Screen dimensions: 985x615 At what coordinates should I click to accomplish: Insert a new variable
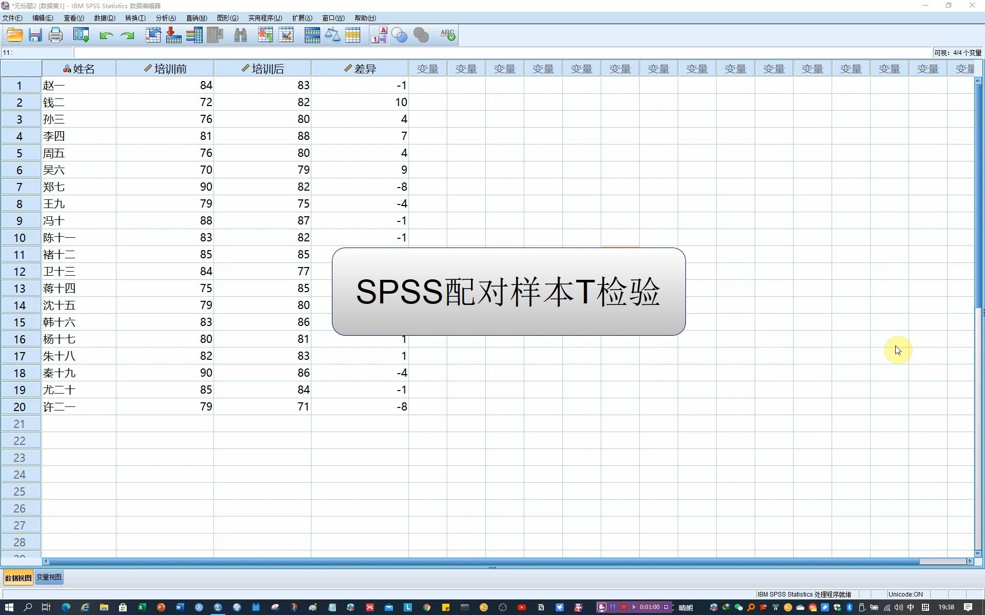click(x=286, y=35)
